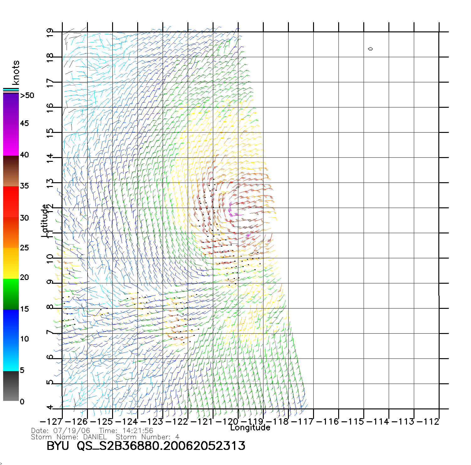Pick the gray 0–5 knots legend band
This screenshot has height=465, width=471.
point(11,386)
